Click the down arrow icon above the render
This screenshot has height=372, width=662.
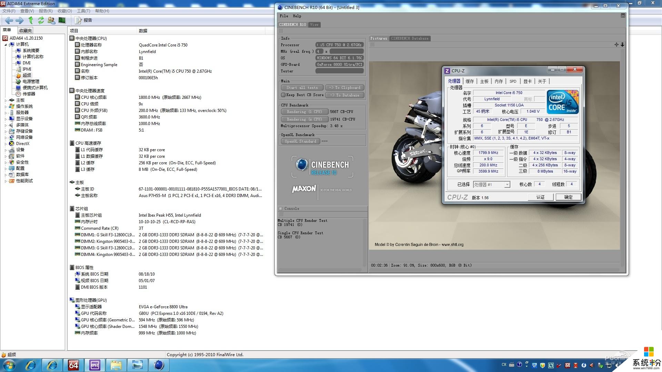622,44
